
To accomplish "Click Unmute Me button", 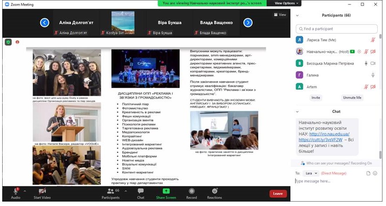I will 352,98.
